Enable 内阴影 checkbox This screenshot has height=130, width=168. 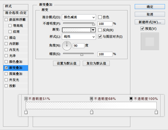(6, 44)
